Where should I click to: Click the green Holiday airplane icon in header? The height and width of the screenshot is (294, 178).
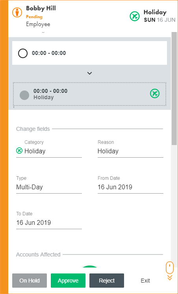coord(135,16)
